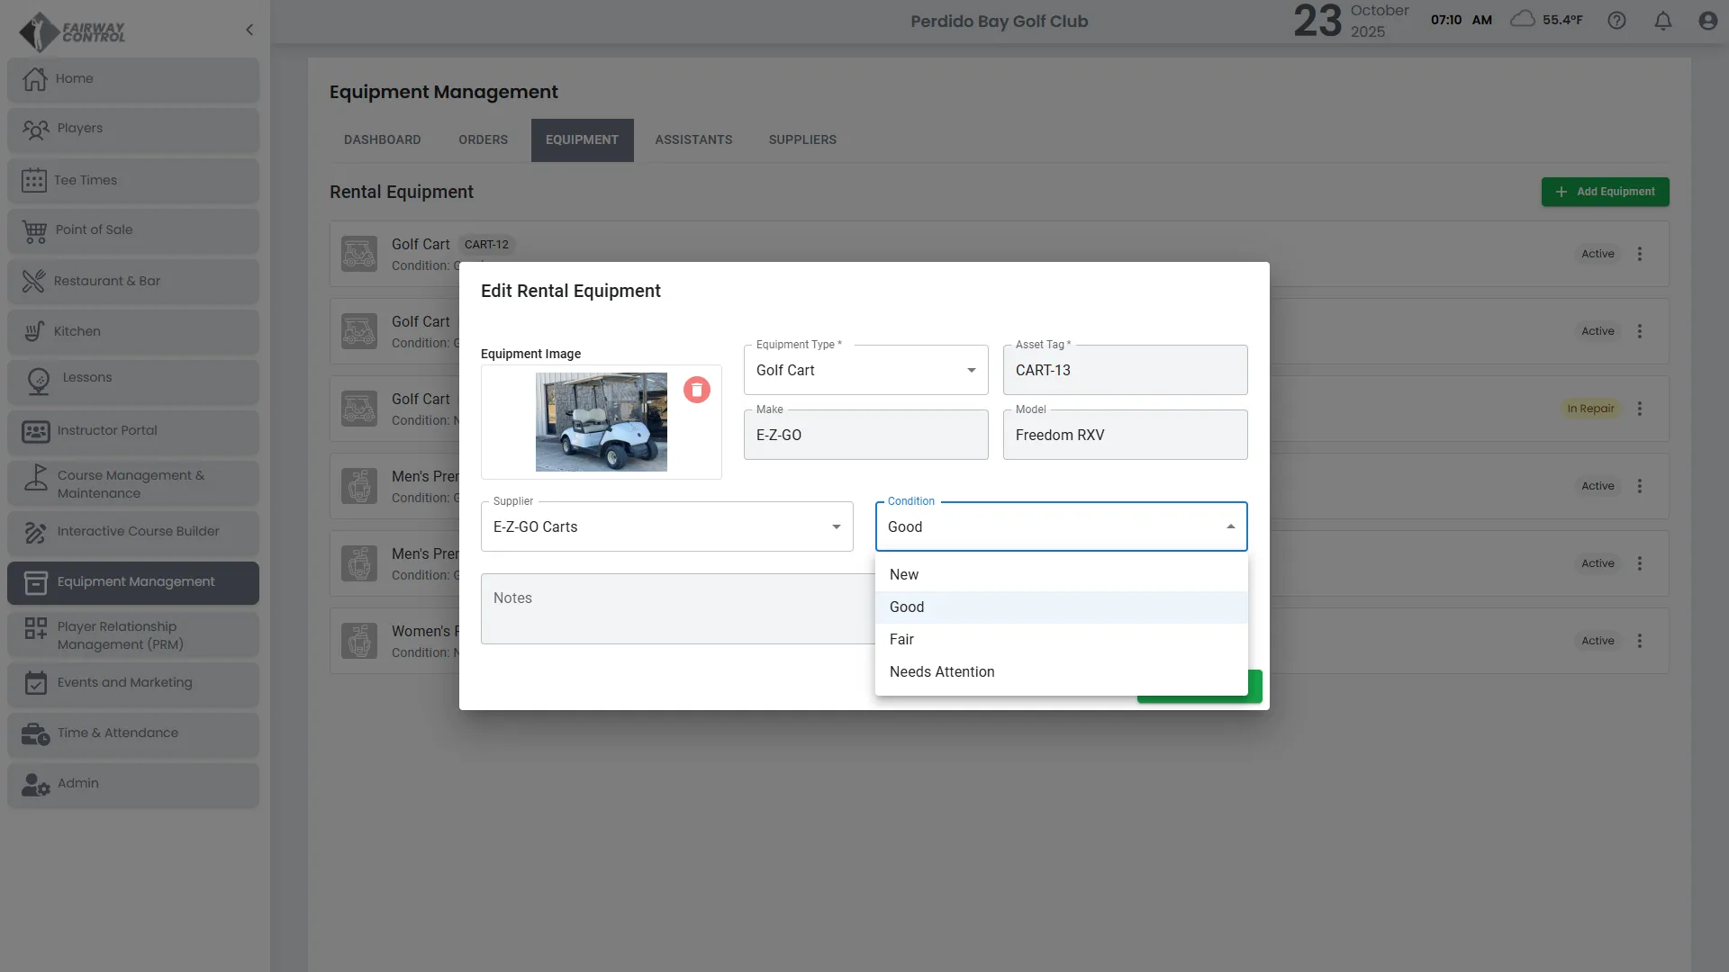
Task: Open the help question mark icon
Action: click(x=1616, y=21)
